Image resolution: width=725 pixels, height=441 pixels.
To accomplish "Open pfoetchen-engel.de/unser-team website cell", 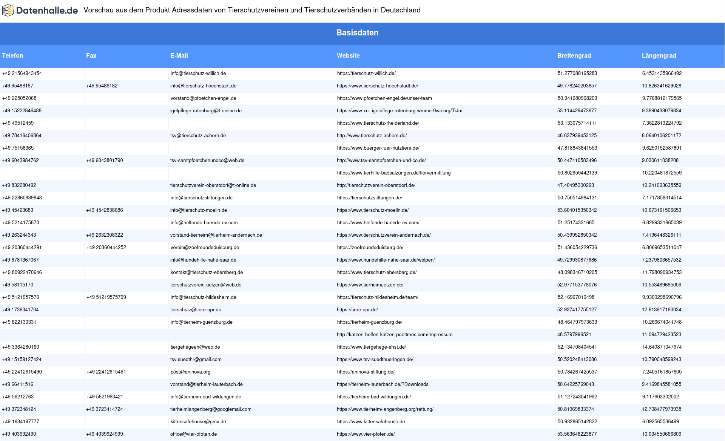I will [x=384, y=98].
